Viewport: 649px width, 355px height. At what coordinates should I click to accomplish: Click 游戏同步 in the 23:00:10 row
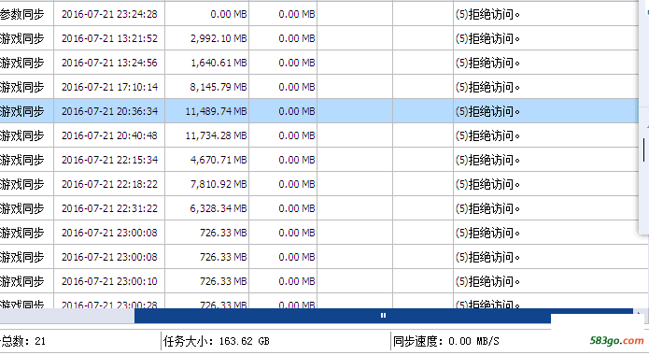(21, 281)
